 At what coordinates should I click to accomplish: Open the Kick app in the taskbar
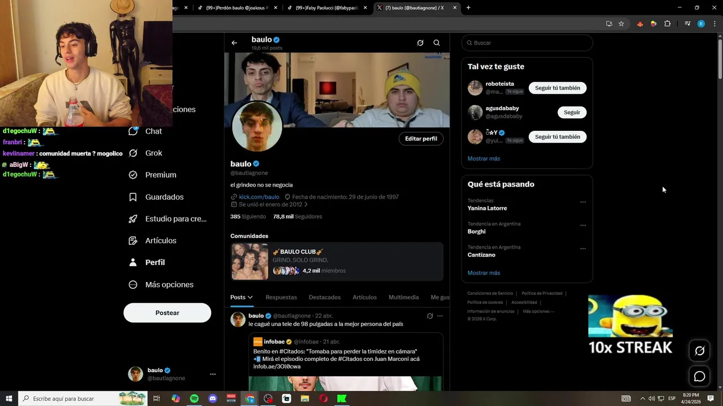point(342,399)
